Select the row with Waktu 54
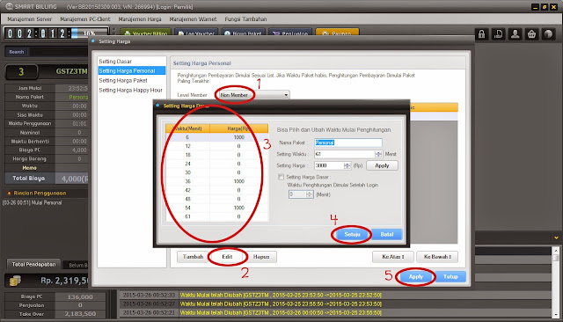 216,208
